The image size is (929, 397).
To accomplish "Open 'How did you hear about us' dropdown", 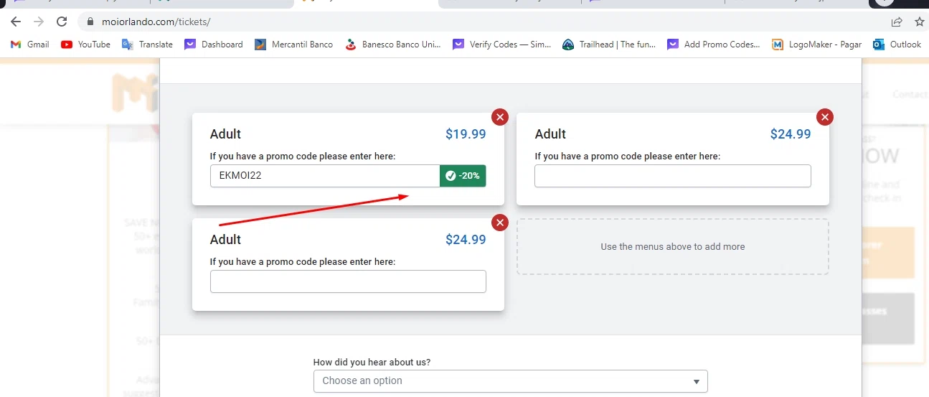I will (x=510, y=381).
